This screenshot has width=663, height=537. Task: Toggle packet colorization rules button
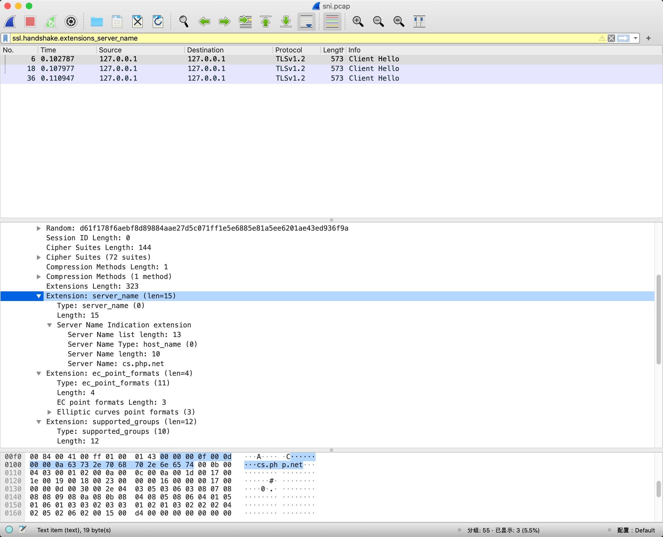[332, 21]
